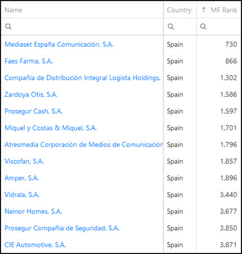
Task: Open the Mediaset España Comunicación, S.A. link
Action: (x=59, y=44)
